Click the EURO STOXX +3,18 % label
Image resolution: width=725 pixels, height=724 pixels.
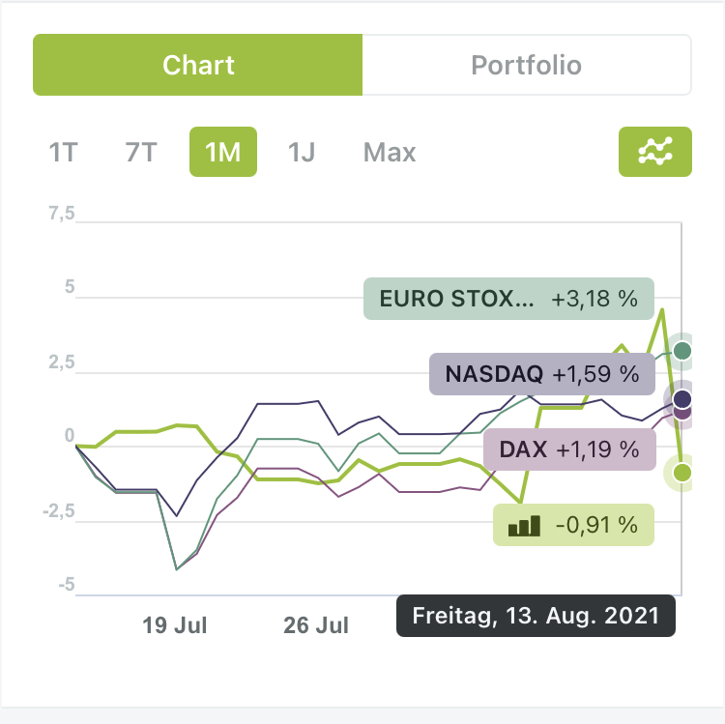click(508, 299)
